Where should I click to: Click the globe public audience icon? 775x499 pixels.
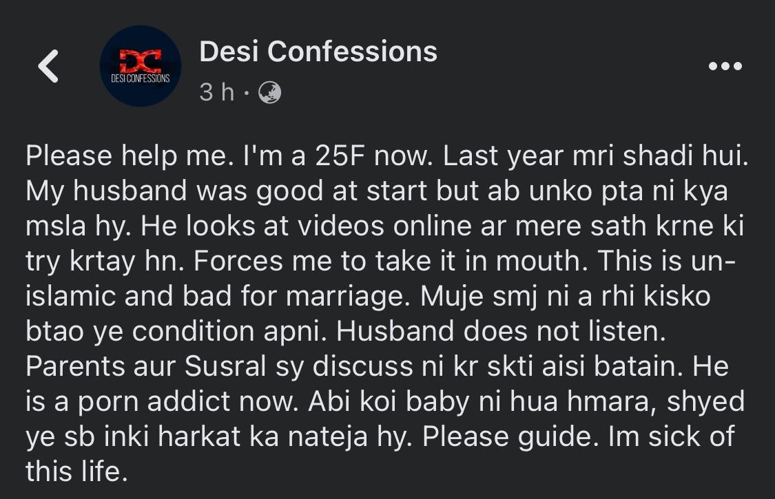(269, 92)
